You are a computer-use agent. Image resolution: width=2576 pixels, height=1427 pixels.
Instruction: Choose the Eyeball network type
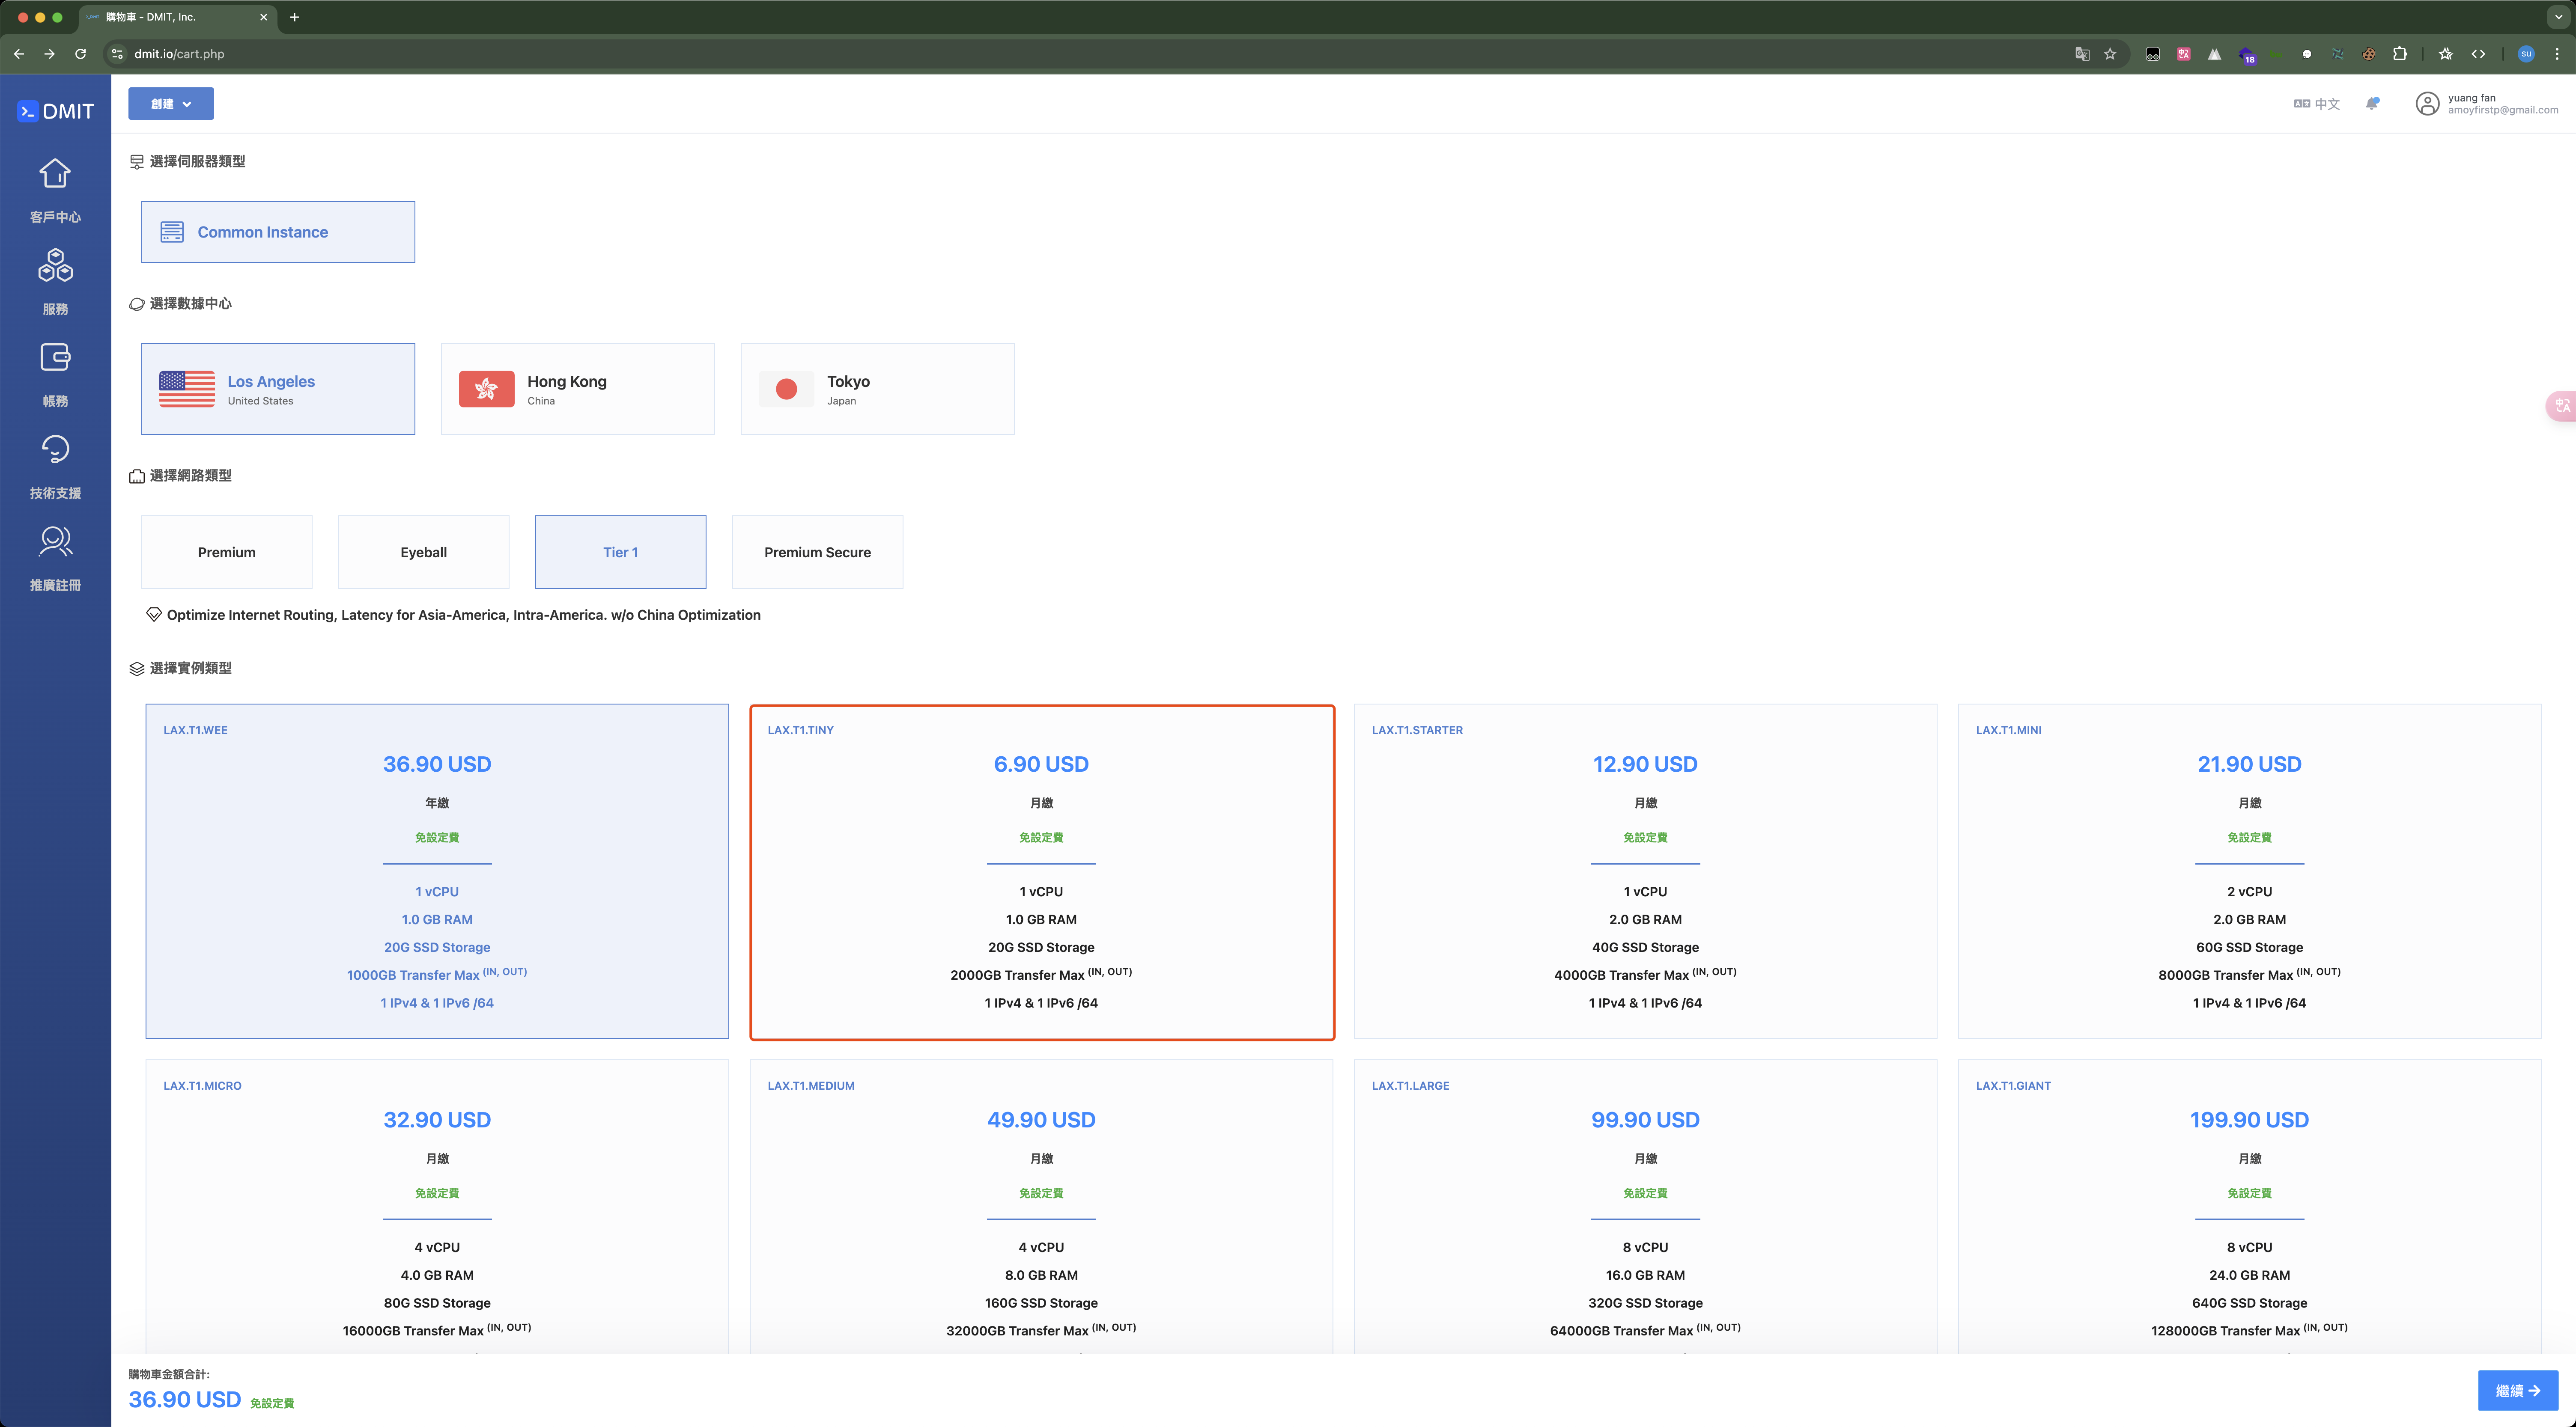(424, 553)
